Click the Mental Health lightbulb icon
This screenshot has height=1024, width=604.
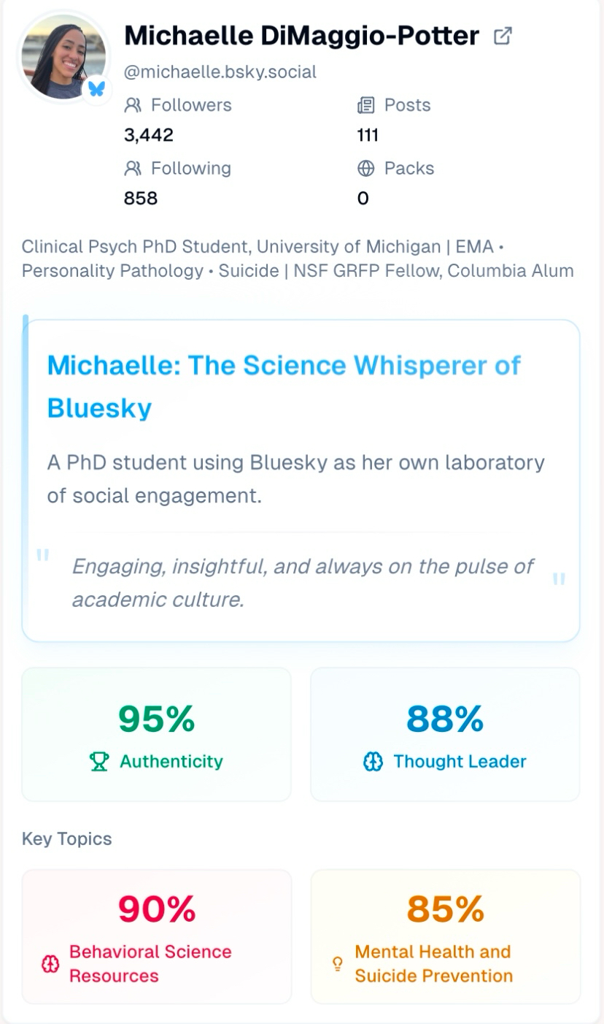point(337,964)
